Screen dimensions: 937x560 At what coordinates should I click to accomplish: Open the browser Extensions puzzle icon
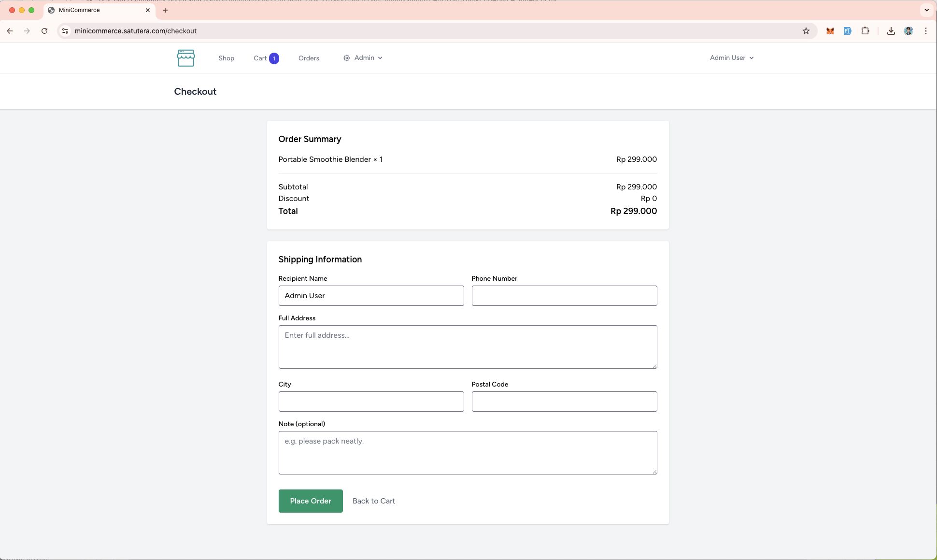click(865, 31)
